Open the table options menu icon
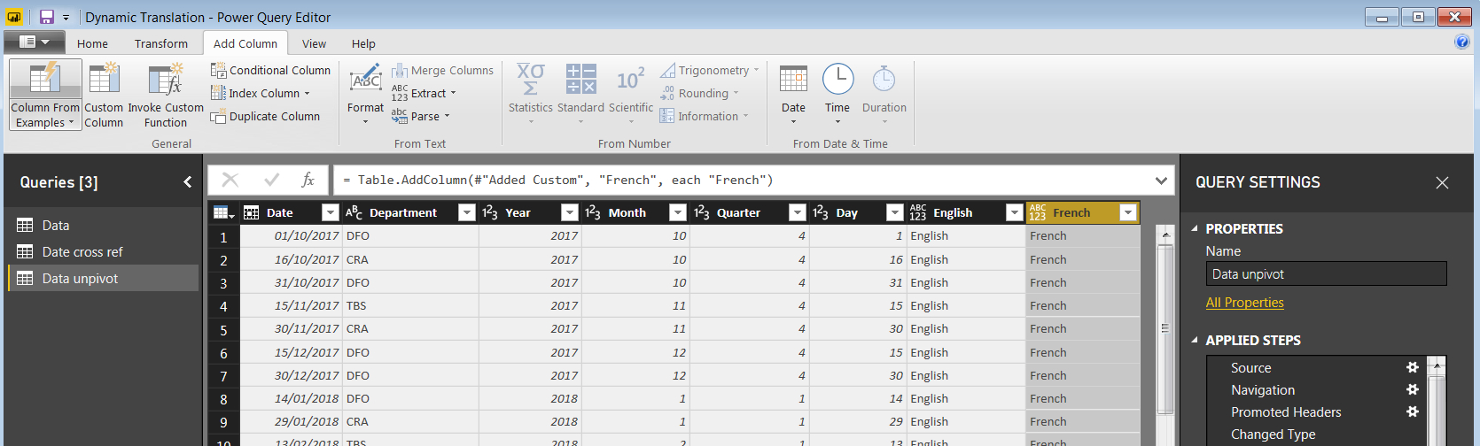The height and width of the screenshot is (446, 1480). point(223,212)
